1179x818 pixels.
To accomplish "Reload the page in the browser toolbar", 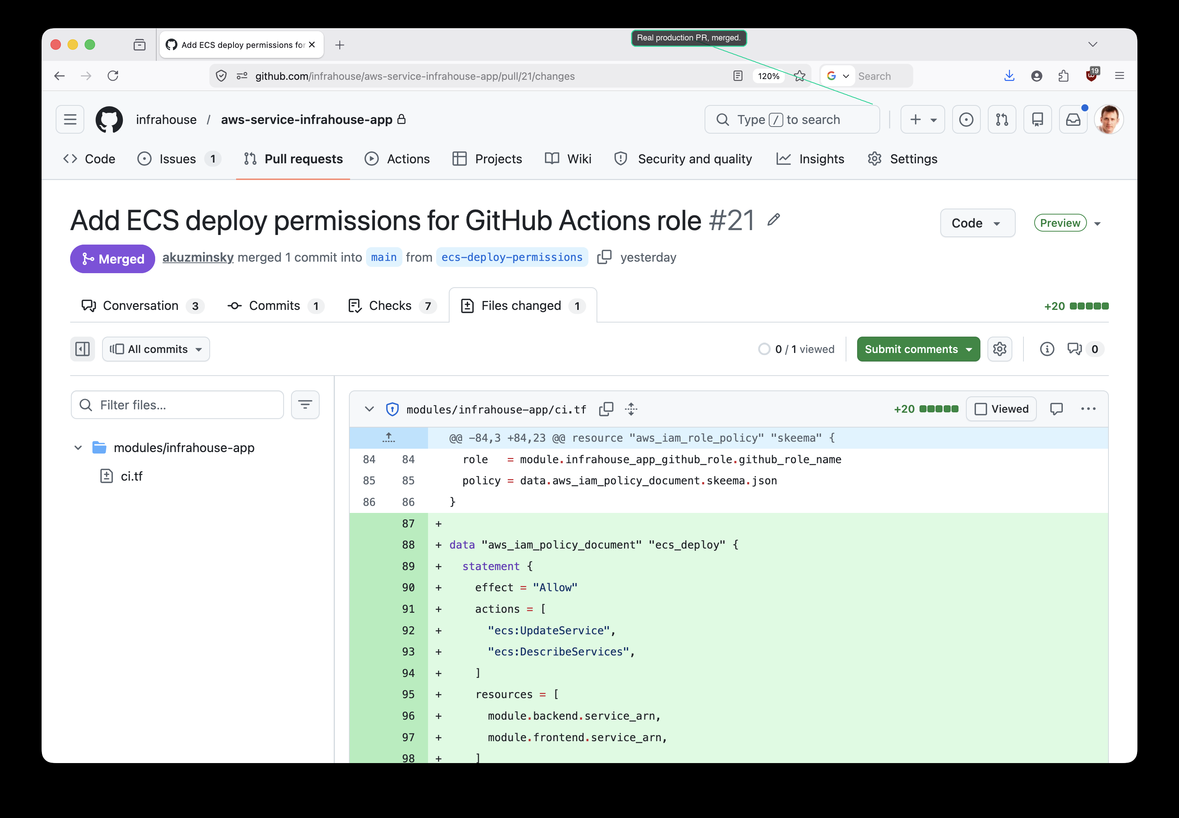I will [113, 76].
